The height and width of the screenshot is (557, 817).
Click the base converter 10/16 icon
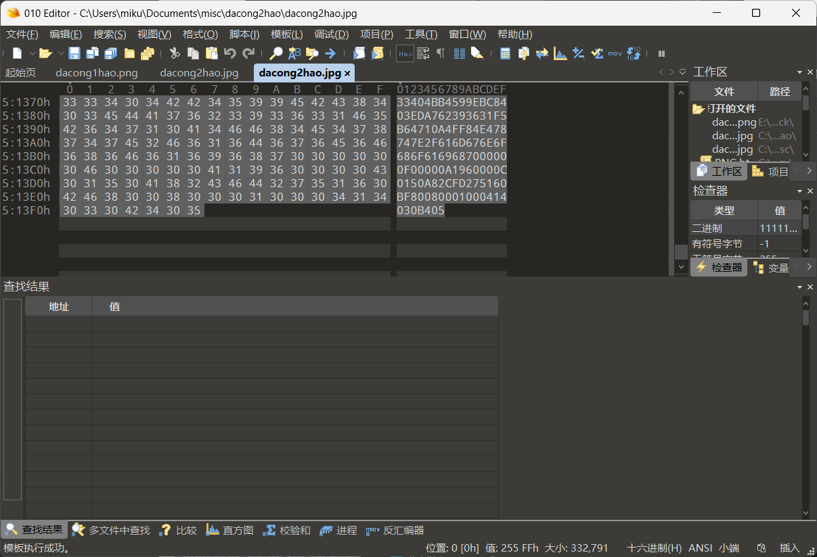[x=634, y=53]
